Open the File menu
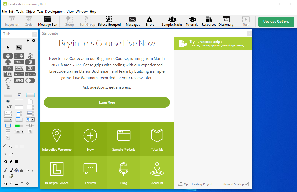 tap(4, 12)
